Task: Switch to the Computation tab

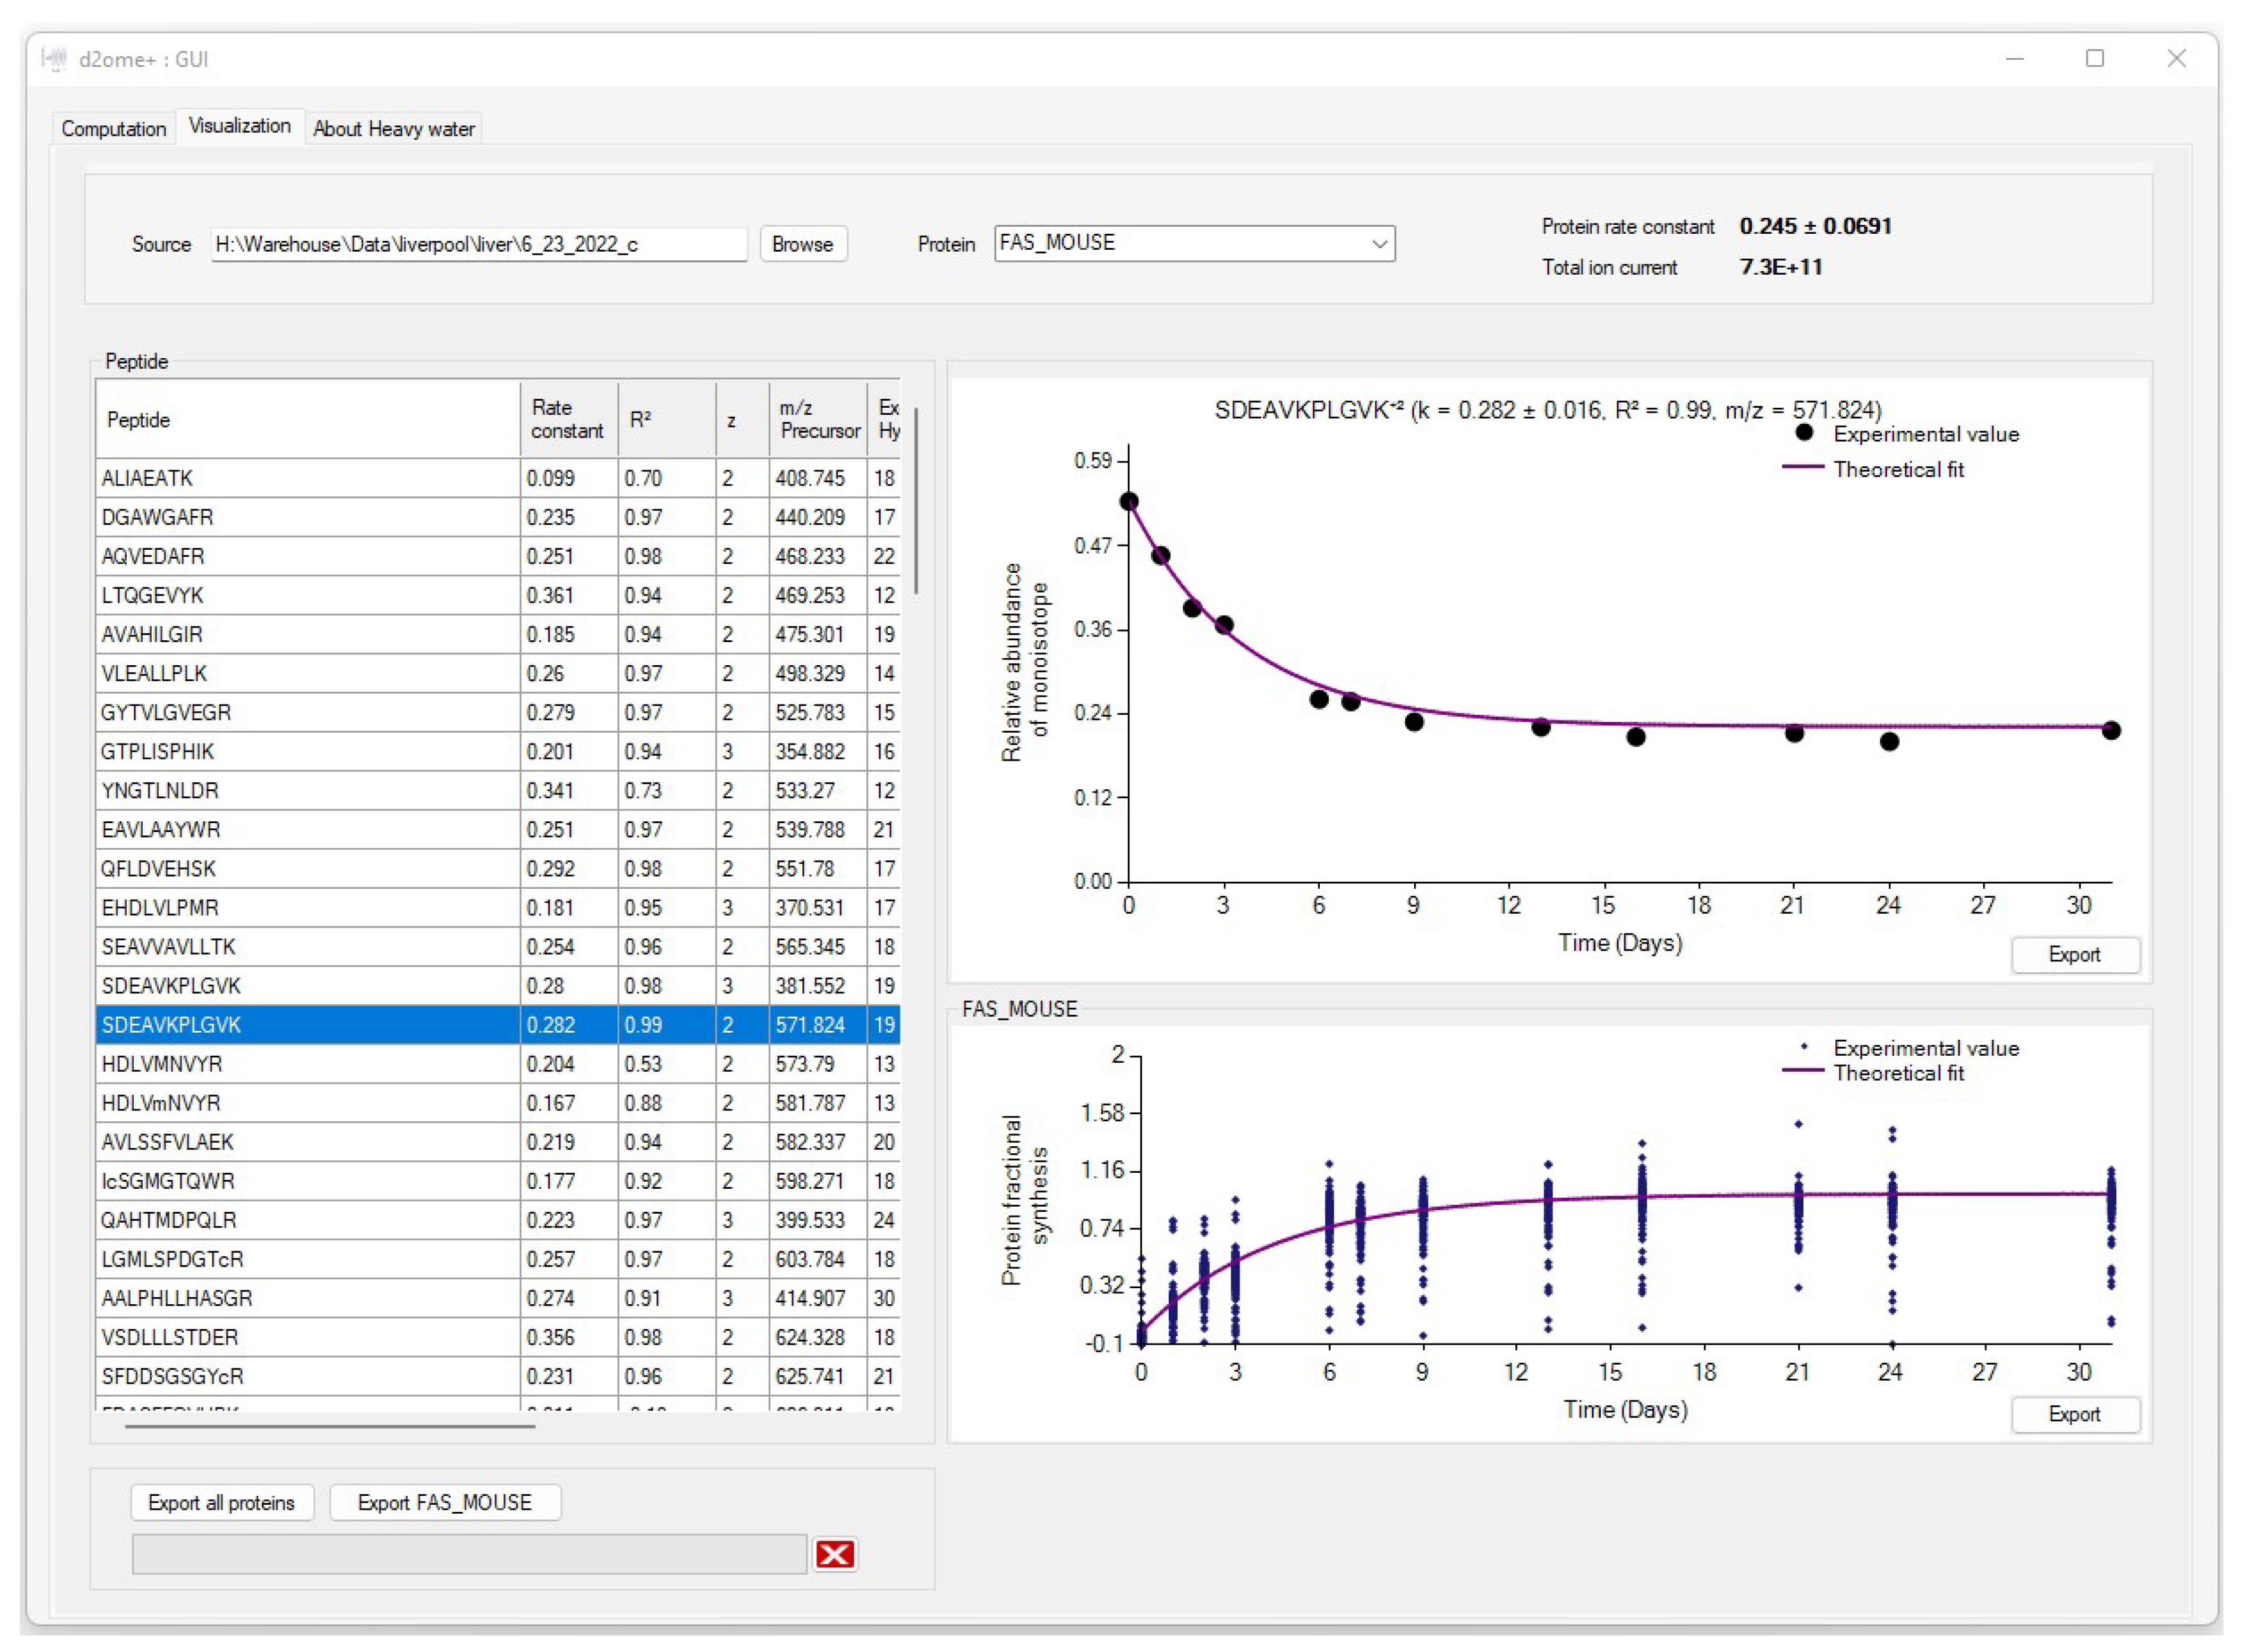Action: tap(113, 129)
